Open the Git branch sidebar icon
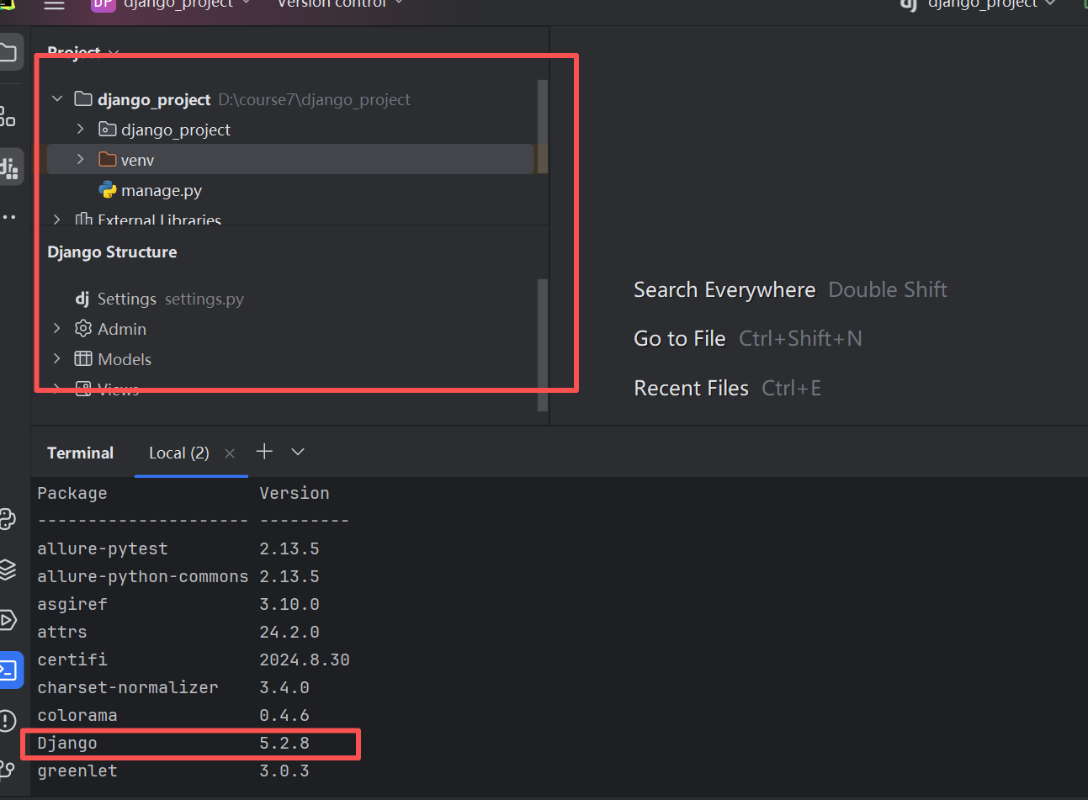1088x800 pixels. point(8,770)
